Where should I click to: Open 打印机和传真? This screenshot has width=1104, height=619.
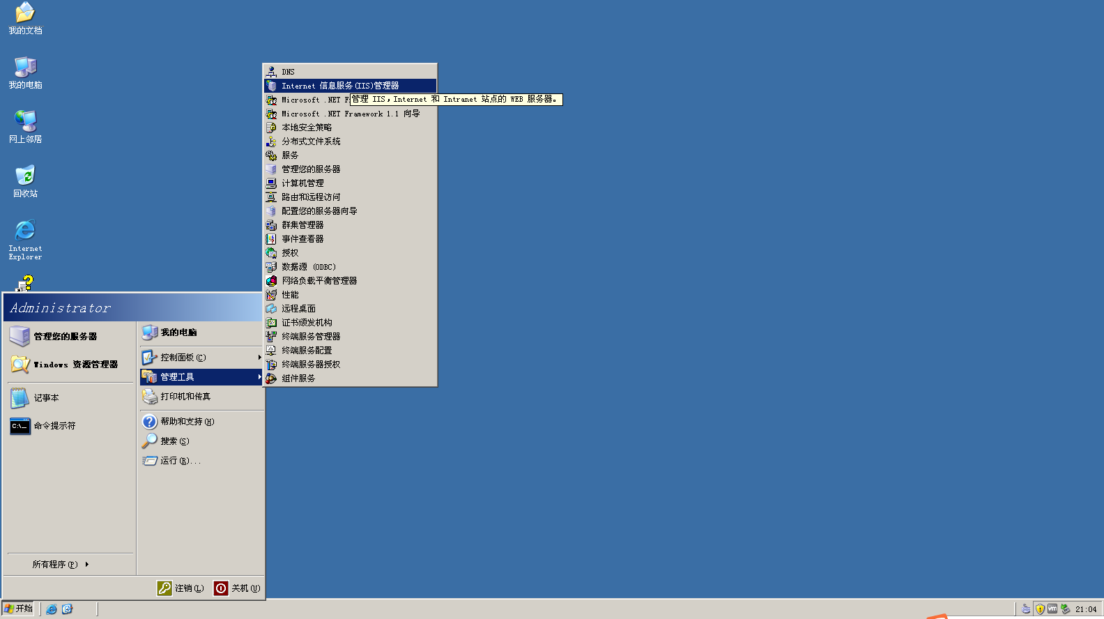(201, 397)
